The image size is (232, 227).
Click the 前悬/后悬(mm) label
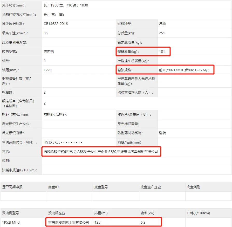130,142
